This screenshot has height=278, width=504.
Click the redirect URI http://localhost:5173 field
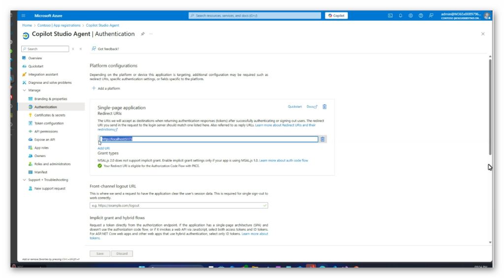209,139
